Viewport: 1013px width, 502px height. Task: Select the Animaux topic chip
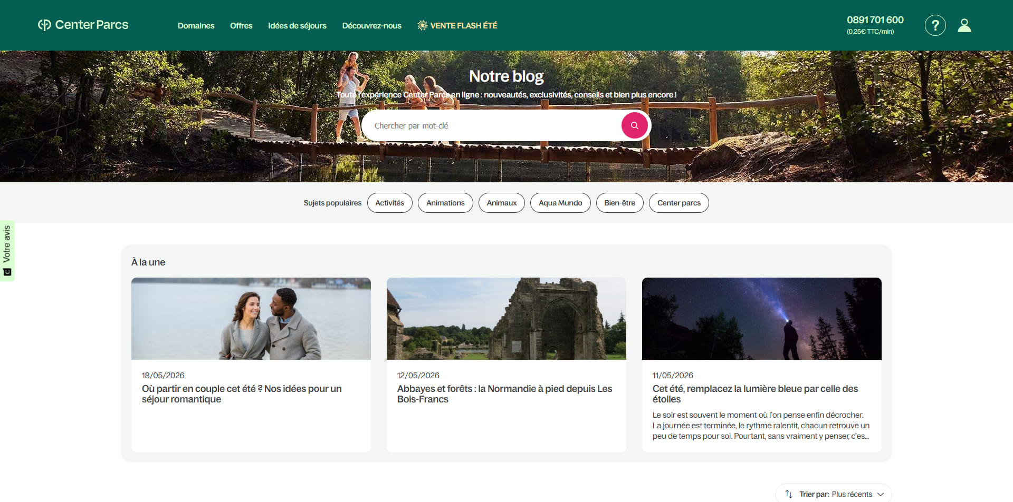pyautogui.click(x=501, y=203)
